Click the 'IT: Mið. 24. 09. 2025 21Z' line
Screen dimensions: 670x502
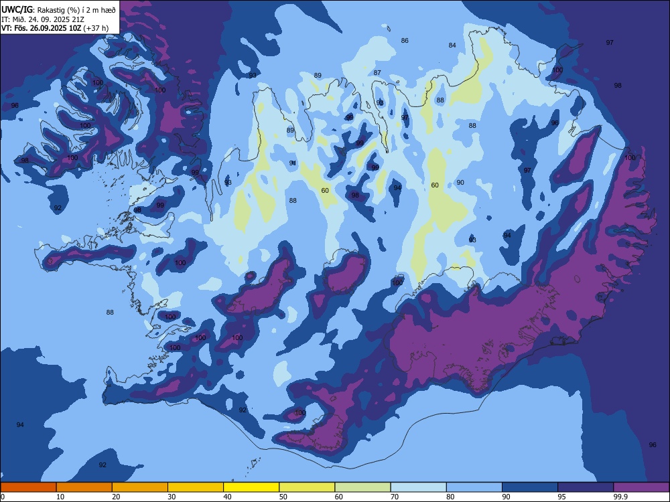coord(43,19)
